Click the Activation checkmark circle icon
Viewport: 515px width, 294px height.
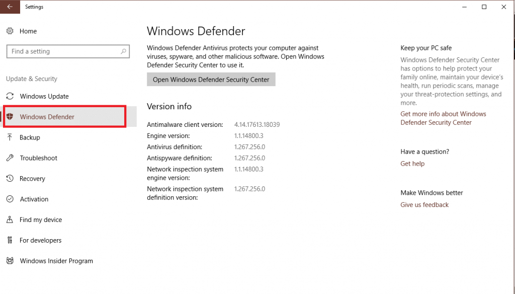click(x=10, y=199)
